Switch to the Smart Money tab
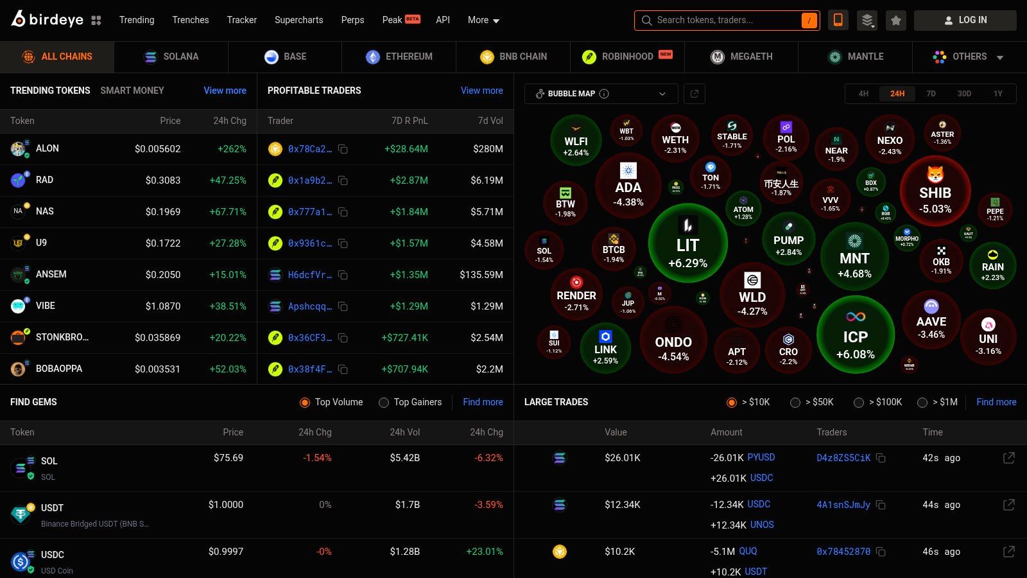Viewport: 1027px width, 578px height. (132, 91)
